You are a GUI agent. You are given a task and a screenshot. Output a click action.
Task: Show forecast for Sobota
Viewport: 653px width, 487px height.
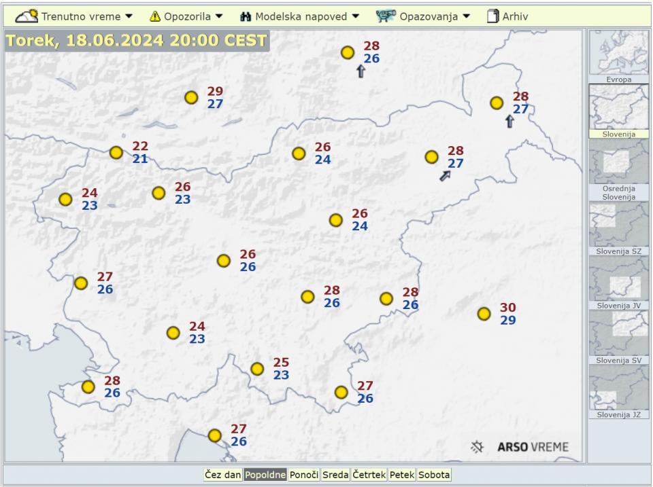pos(434,475)
